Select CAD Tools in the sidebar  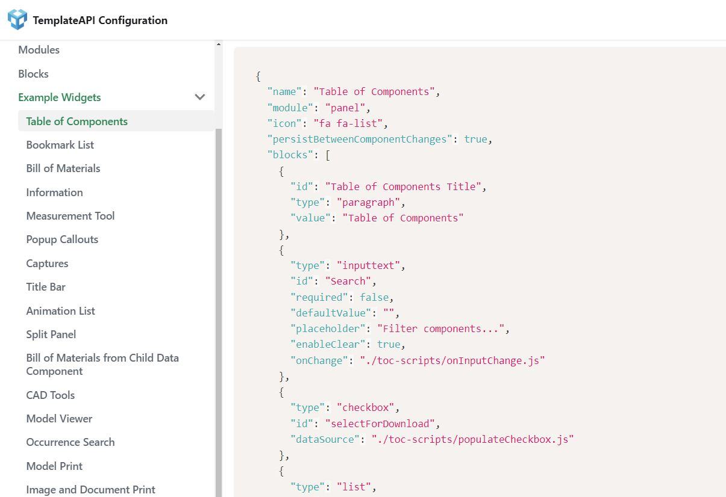[50, 395]
